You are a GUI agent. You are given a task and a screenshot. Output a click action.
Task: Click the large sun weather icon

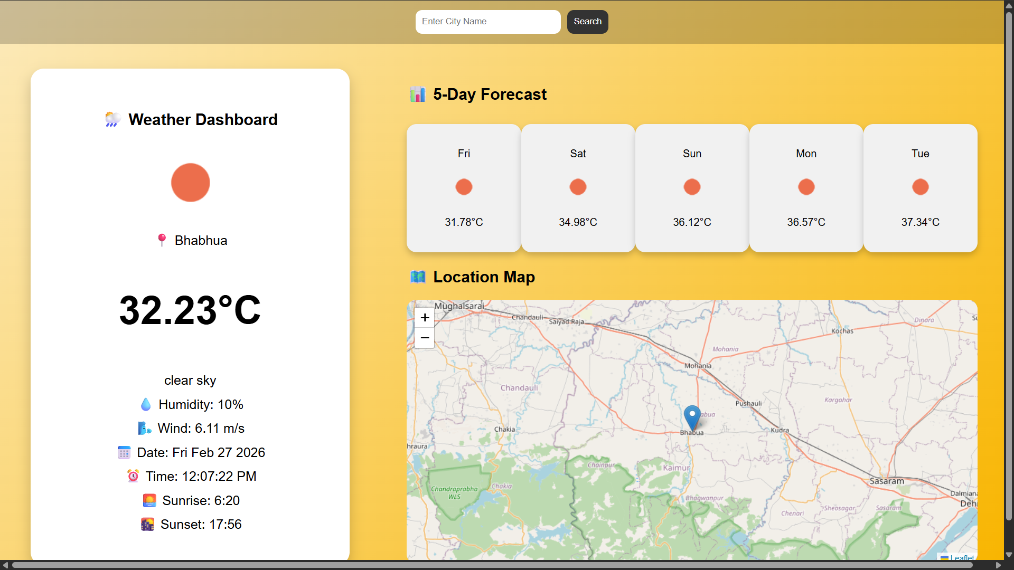191,183
